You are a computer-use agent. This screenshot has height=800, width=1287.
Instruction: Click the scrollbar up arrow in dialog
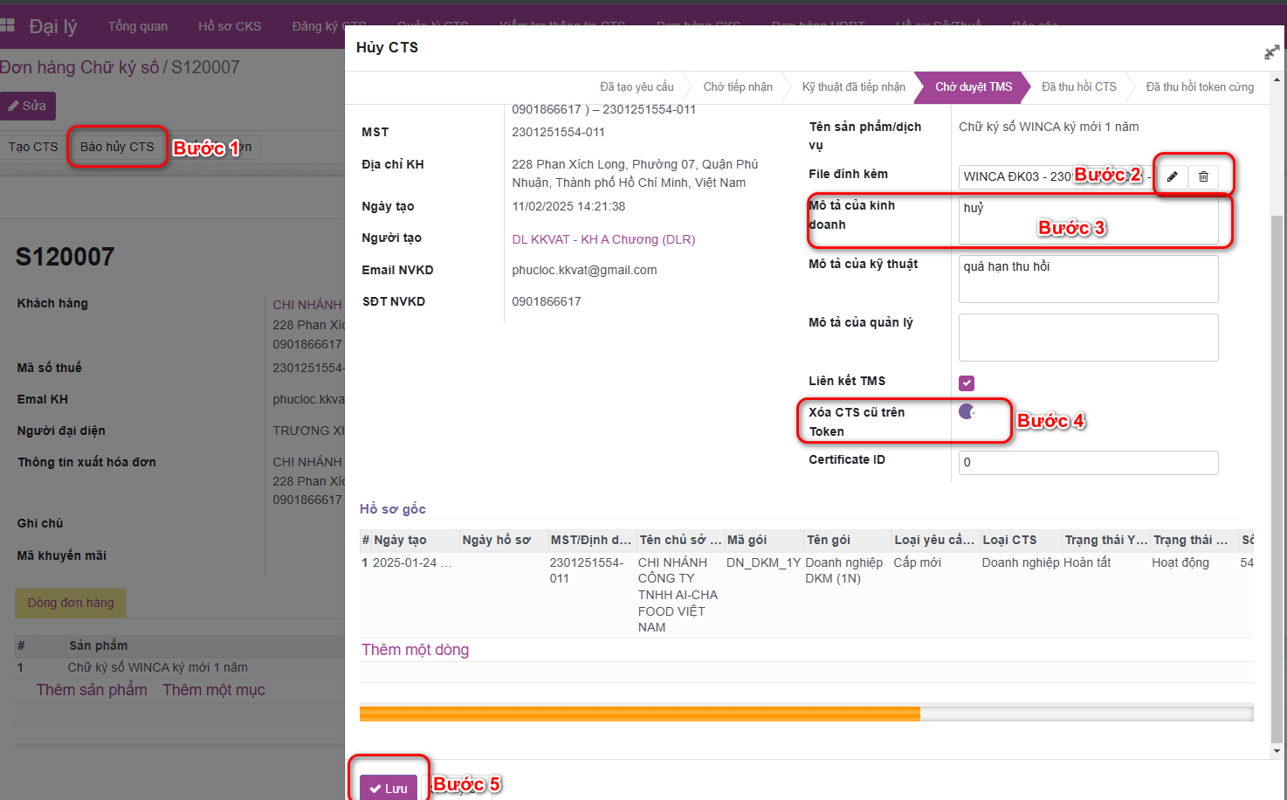tap(1277, 79)
